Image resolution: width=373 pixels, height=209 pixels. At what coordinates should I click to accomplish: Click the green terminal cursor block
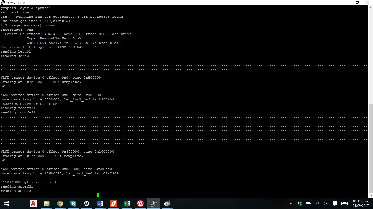(x=98, y=195)
